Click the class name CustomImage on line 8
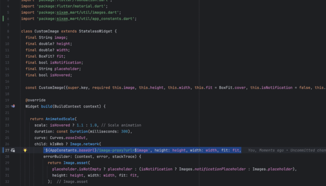This screenshot has height=186, width=326. pos(47,31)
